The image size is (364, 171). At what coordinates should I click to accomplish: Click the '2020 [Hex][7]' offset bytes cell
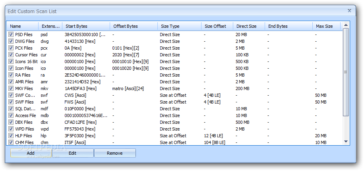point(126,55)
